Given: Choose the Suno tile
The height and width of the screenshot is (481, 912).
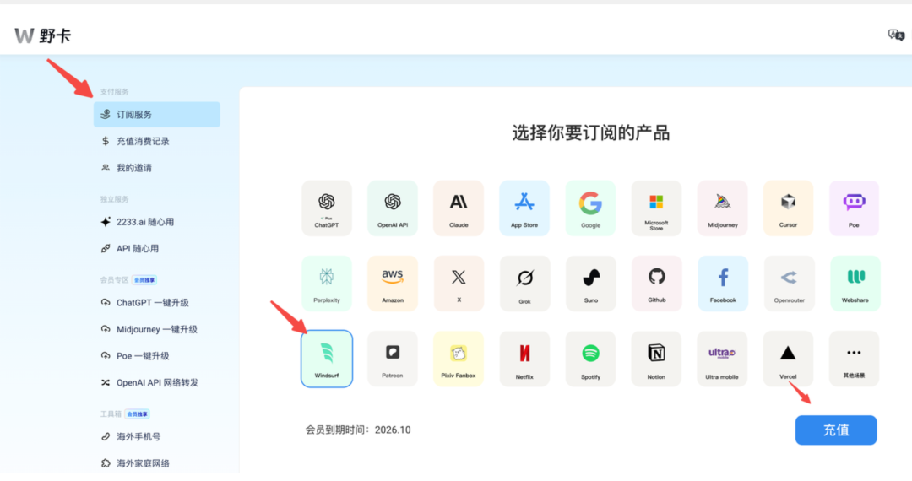Looking at the screenshot, I should [590, 284].
